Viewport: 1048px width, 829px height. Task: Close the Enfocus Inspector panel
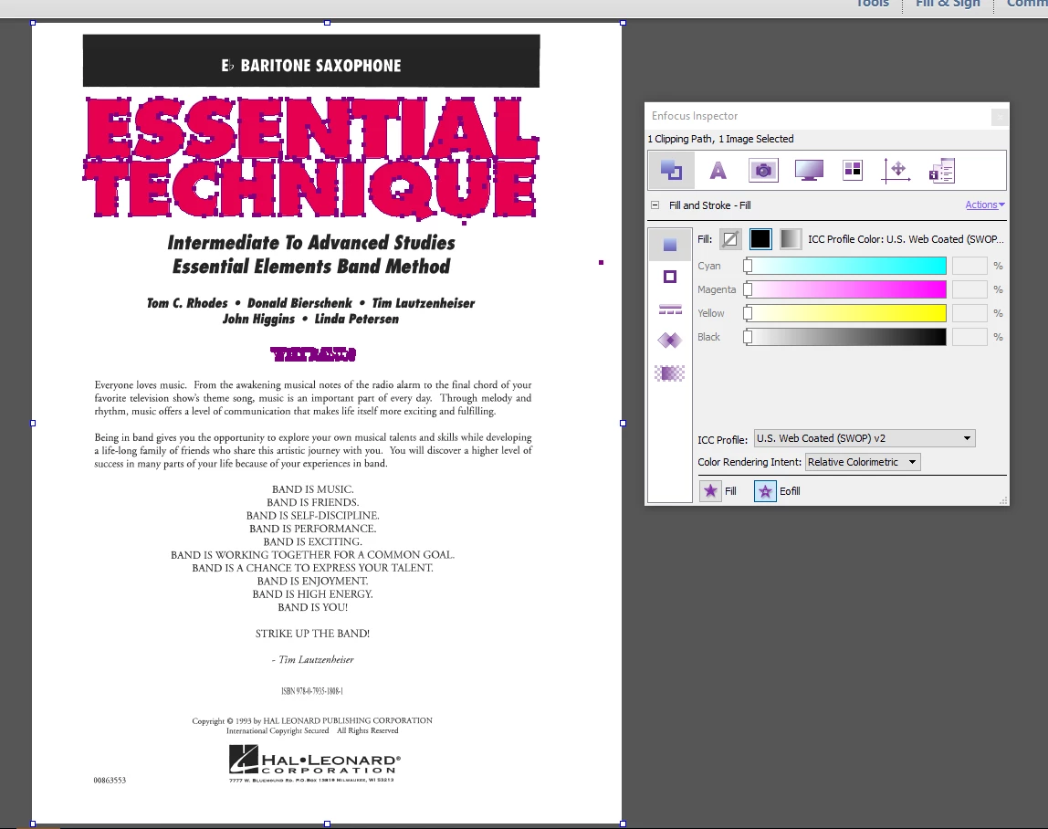click(x=1000, y=117)
